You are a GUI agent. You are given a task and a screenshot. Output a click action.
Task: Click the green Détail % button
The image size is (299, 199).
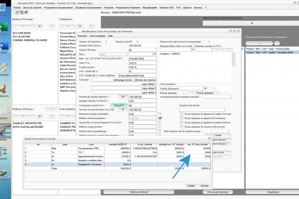(119, 105)
